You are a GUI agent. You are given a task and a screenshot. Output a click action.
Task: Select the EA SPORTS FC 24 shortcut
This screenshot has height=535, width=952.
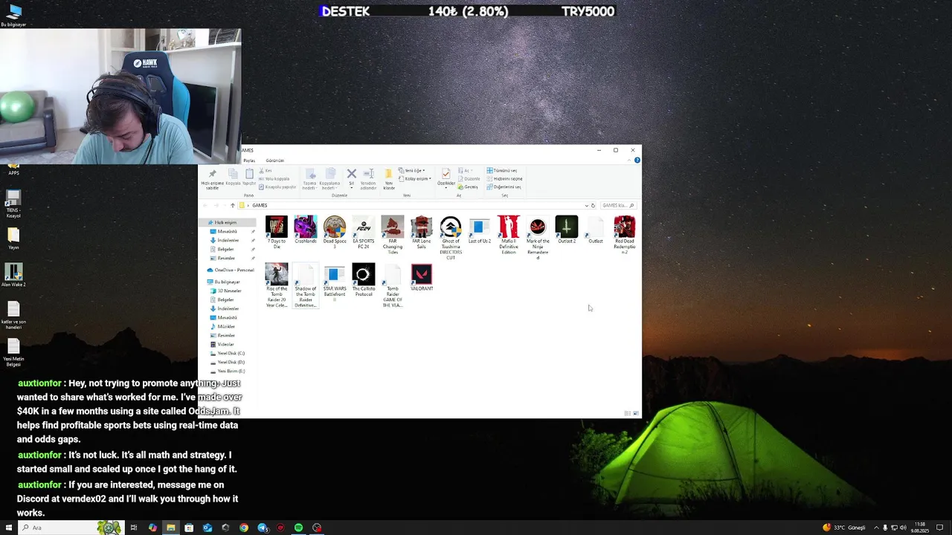364,231
